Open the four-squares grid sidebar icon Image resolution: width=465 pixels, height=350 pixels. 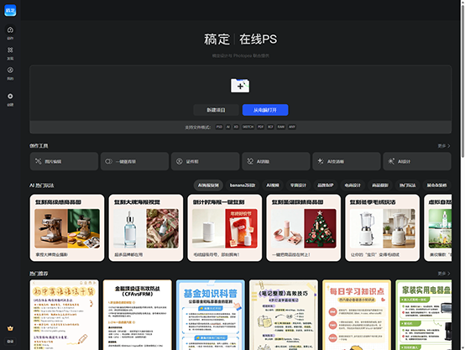(10, 50)
